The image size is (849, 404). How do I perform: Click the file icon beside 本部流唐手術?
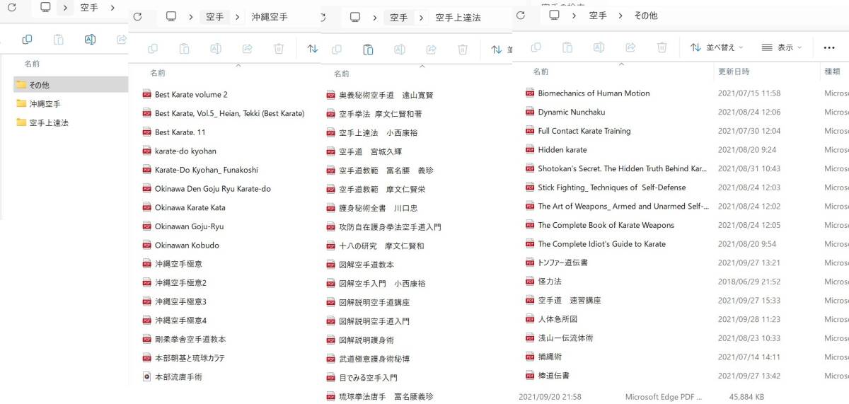[x=147, y=377]
